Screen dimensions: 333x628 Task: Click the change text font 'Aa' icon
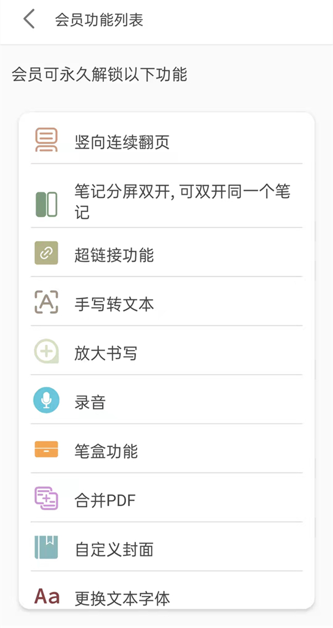tap(47, 596)
